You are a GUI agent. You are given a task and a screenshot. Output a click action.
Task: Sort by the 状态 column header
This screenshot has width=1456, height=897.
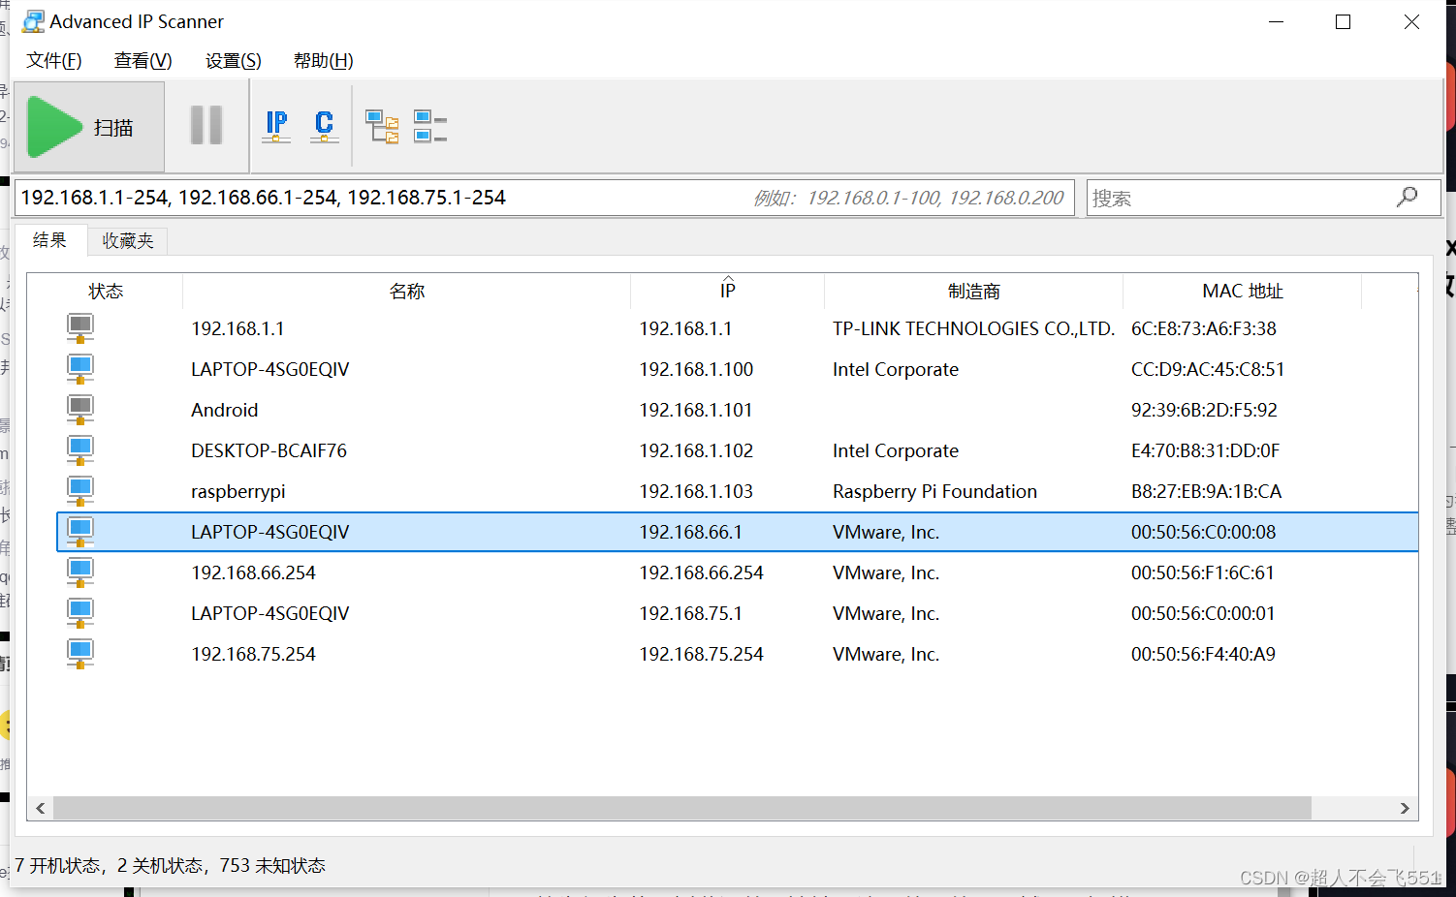tap(106, 292)
